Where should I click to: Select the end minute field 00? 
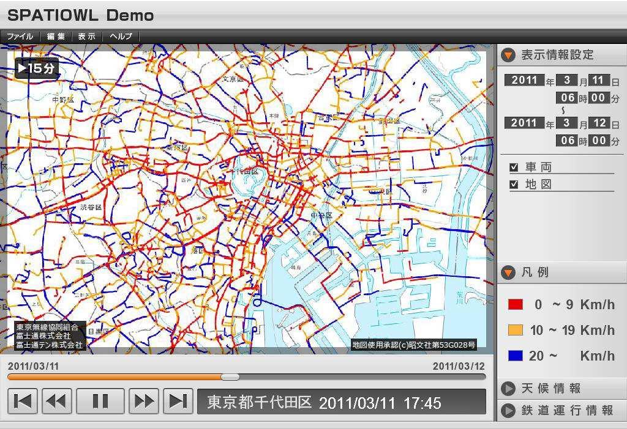(x=598, y=141)
